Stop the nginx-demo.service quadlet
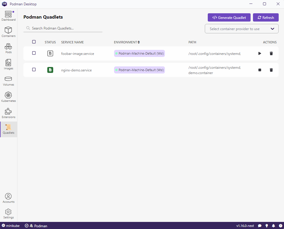284x229 pixels. 260,70
